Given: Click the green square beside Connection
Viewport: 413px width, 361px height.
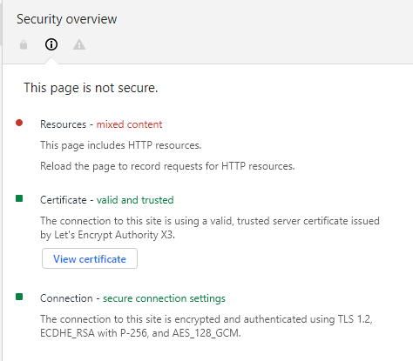Looking at the screenshot, I should pos(19,297).
